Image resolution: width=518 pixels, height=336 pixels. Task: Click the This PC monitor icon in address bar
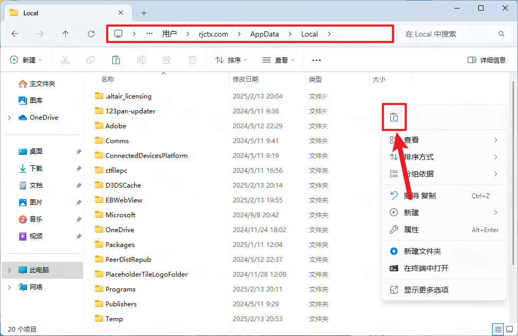(118, 34)
